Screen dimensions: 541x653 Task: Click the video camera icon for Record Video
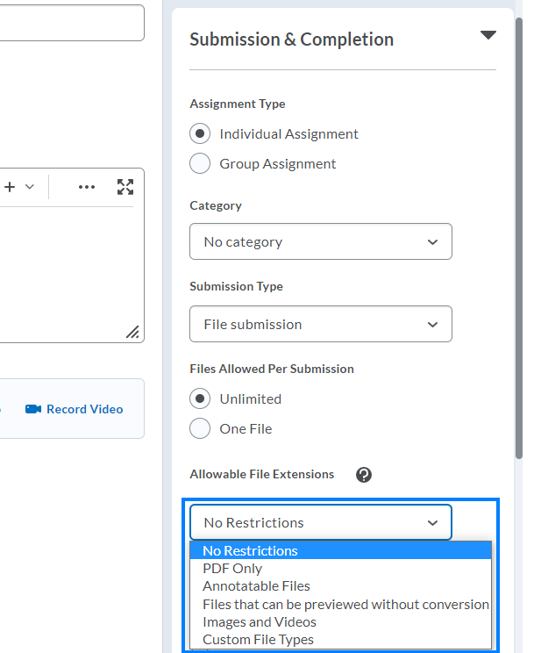[x=33, y=409]
